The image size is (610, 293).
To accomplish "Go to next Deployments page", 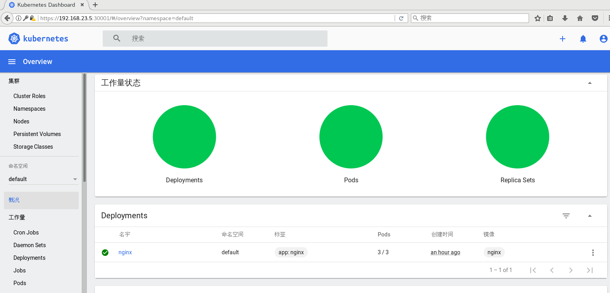I will (x=571, y=270).
